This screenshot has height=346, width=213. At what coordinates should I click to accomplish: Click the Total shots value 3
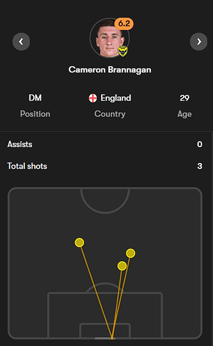(200, 166)
